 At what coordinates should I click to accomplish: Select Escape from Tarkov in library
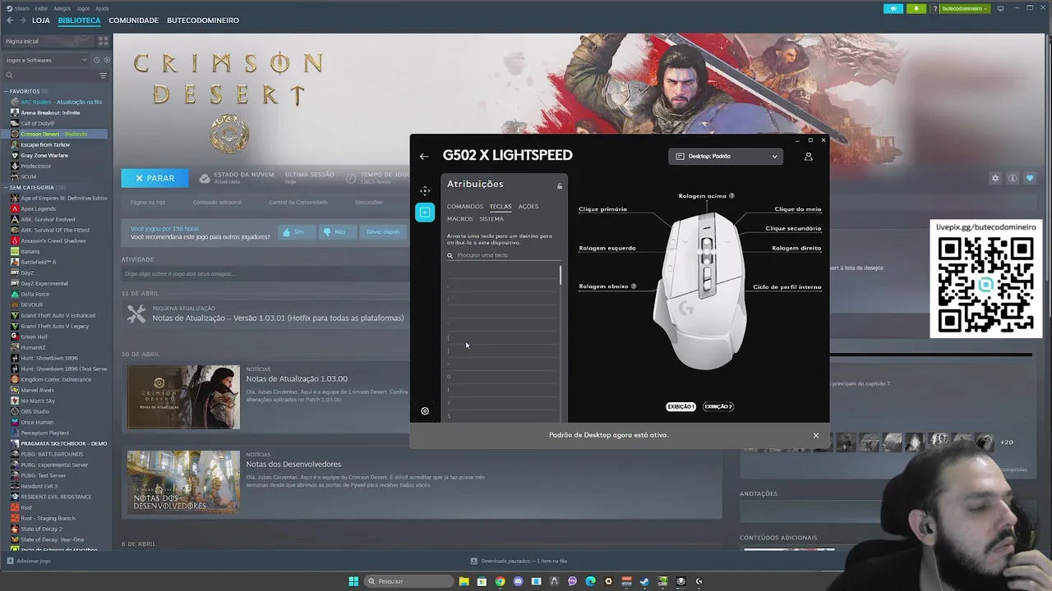tap(45, 144)
